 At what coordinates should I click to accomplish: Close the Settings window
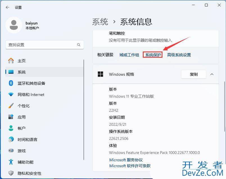219,5
